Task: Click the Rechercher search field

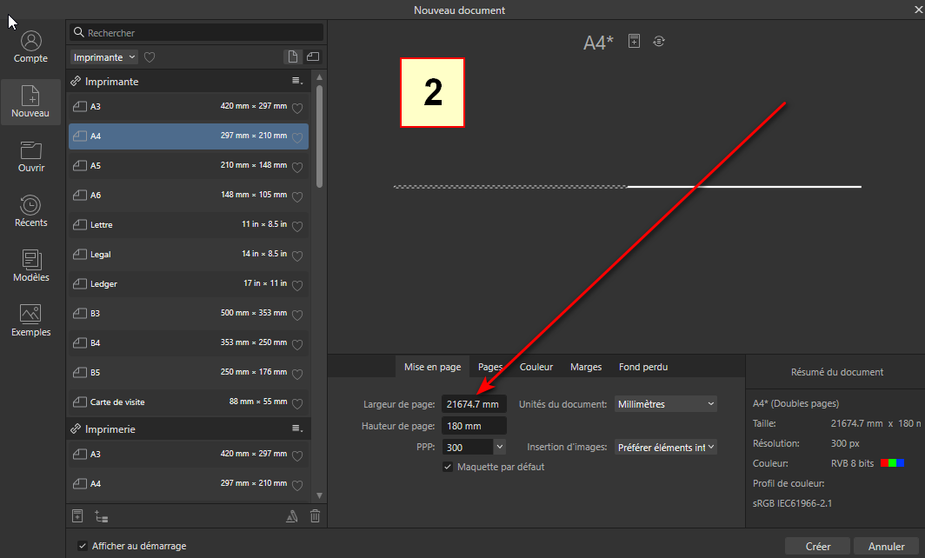Action: (196, 32)
